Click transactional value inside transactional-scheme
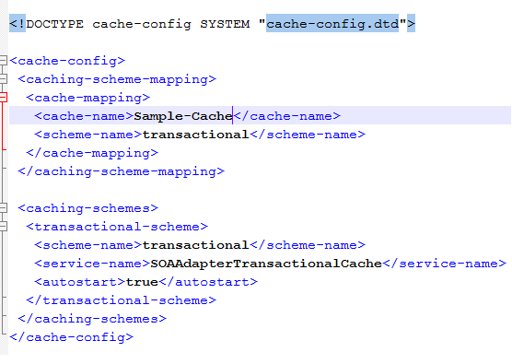The width and height of the screenshot is (512, 364). (196, 245)
